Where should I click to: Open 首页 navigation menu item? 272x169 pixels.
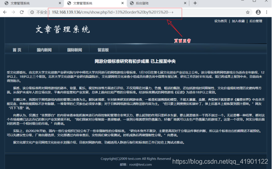(17, 50)
